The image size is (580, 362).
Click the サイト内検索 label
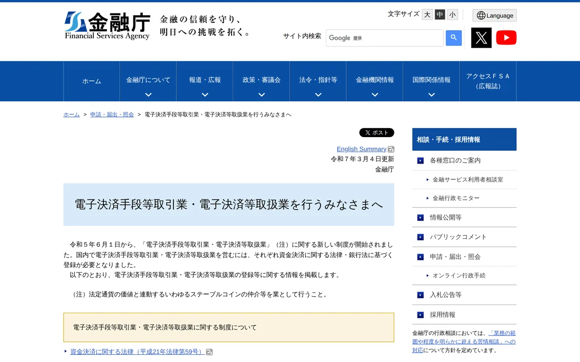tap(302, 36)
